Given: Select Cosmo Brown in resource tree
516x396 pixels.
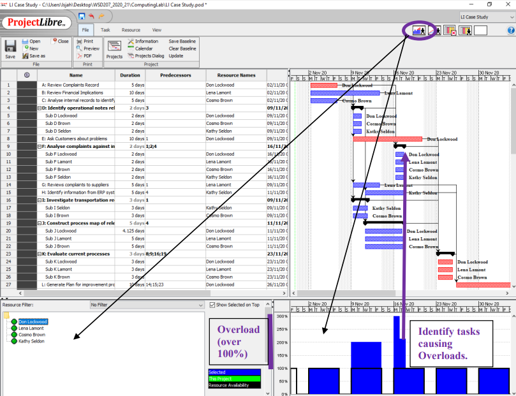Looking at the screenshot, I should coord(32,335).
